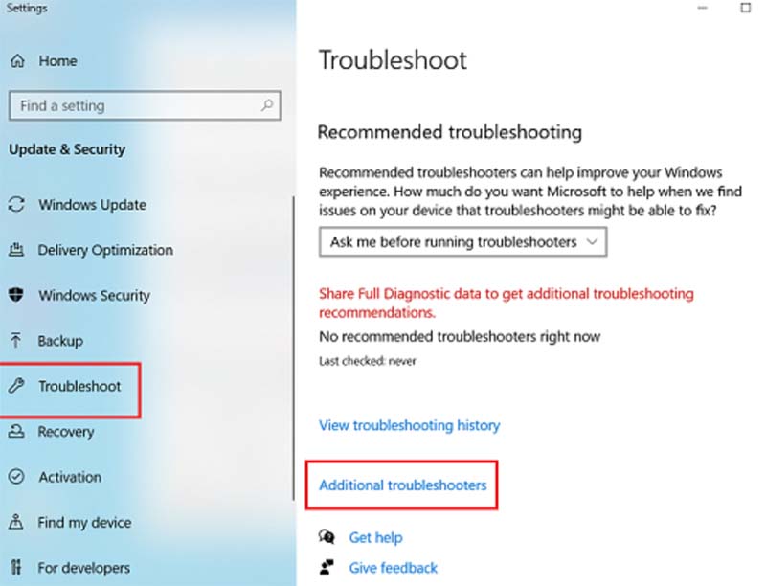
Task: Open Additional troubleshooters
Action: (401, 485)
